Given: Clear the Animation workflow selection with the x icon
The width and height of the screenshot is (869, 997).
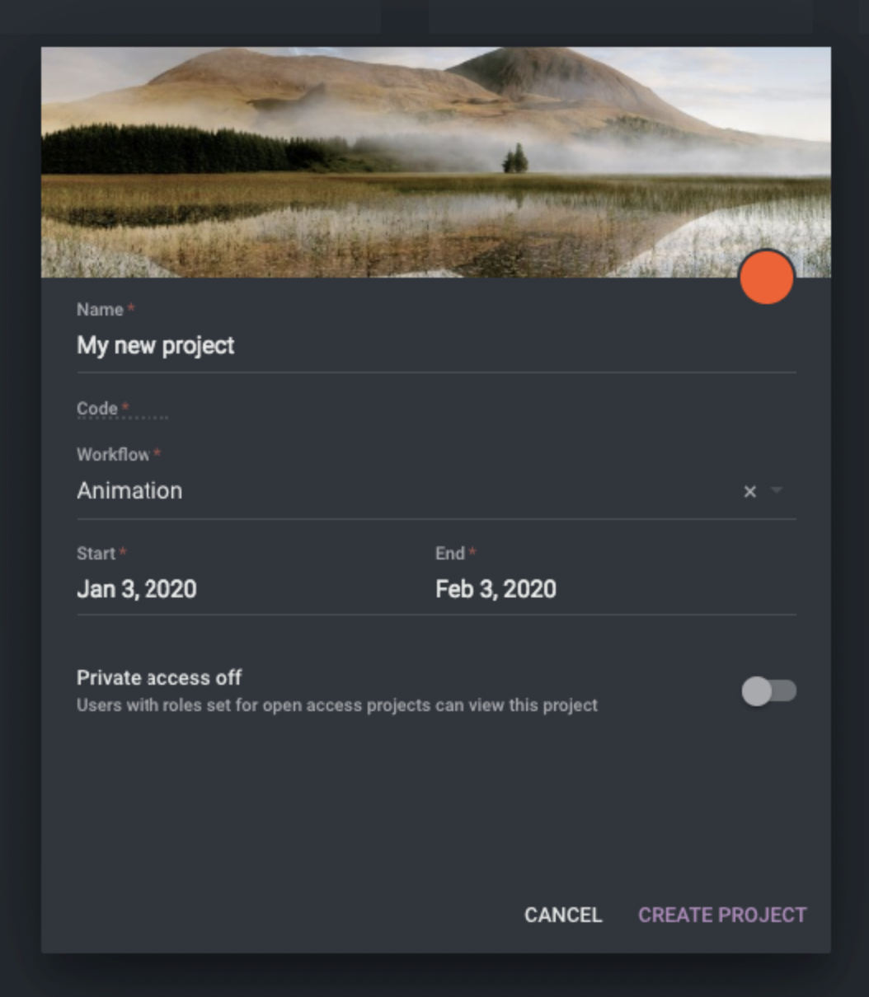Looking at the screenshot, I should (x=749, y=490).
